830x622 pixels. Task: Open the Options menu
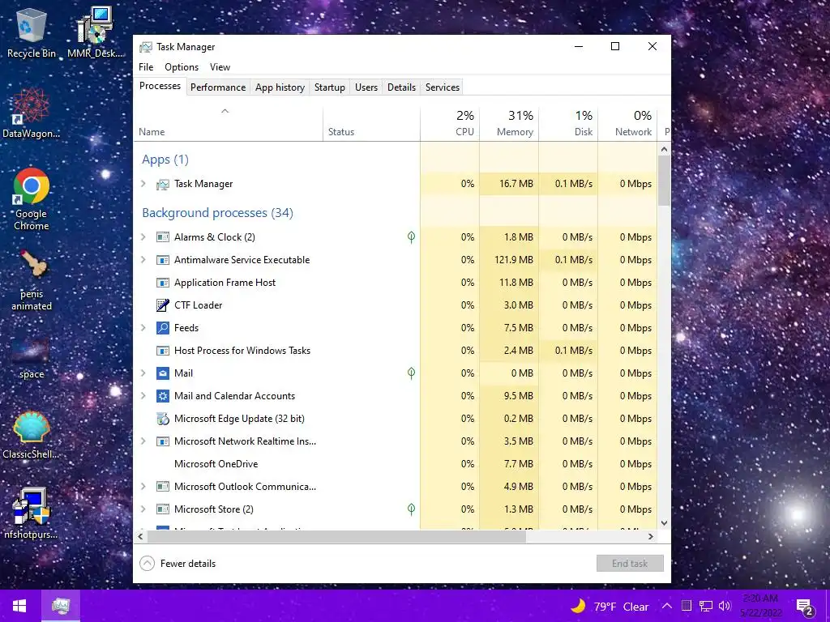[x=182, y=67]
